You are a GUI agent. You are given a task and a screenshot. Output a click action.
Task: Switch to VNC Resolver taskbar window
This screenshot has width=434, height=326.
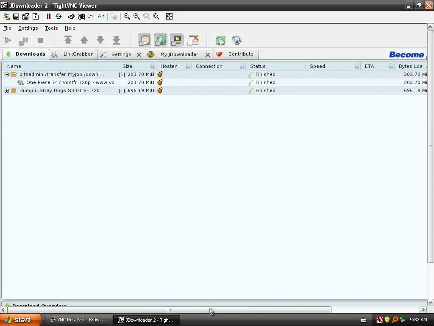(78, 320)
